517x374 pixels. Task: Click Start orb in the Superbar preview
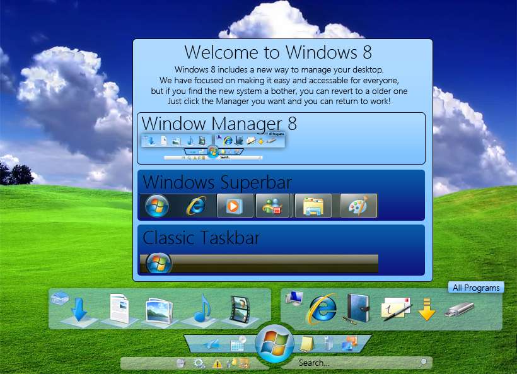pyautogui.click(x=157, y=206)
